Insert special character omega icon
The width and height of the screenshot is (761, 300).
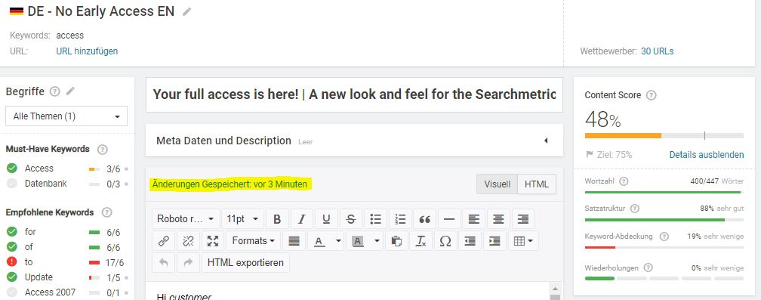point(445,241)
